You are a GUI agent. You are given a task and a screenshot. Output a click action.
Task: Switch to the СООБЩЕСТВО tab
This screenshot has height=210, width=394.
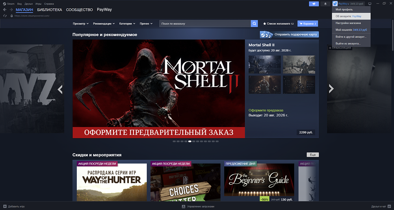(x=80, y=10)
